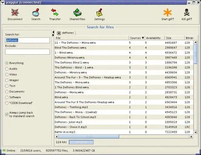Collapse the search panel using the left arrow
Image resolution: width=201 pixels, height=155 pixels.
coord(53,32)
